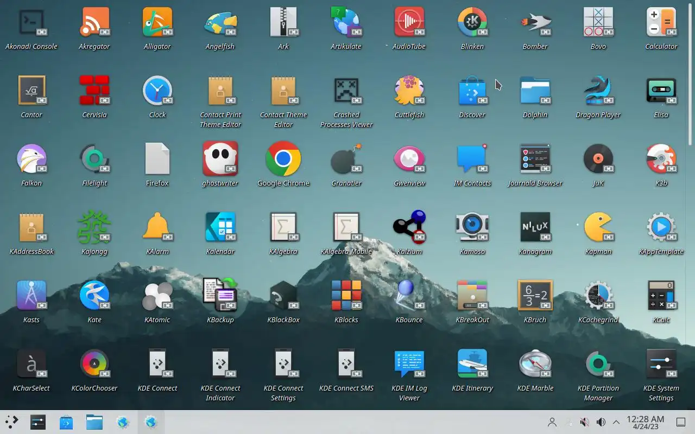695x434 pixels.
Task: Open Filelight disk usage icon
Action: [94, 158]
